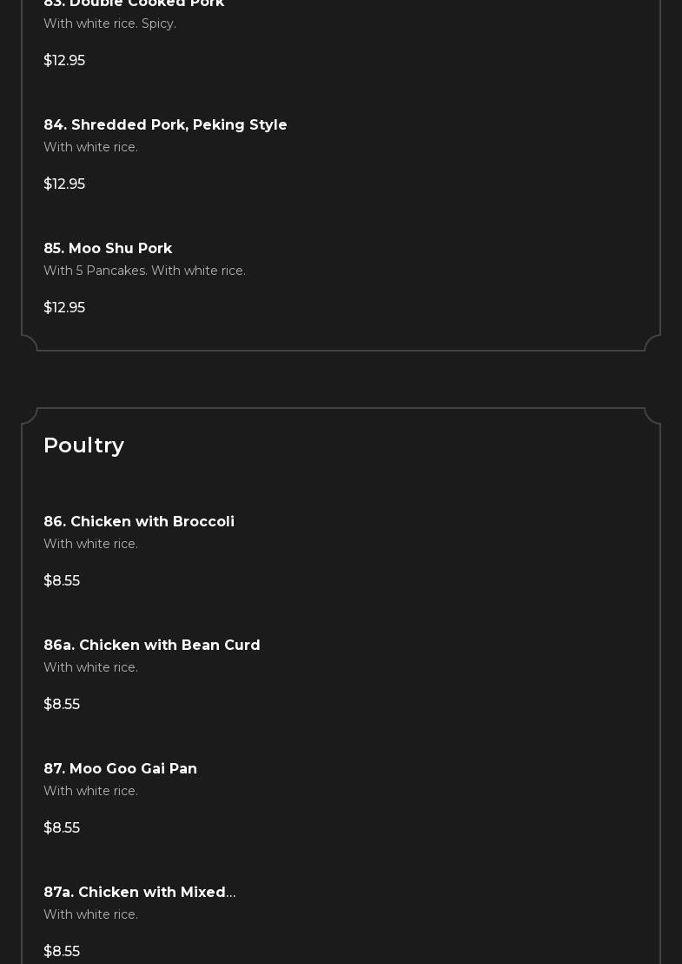Select 84. Shredded Pork, Peking Style

tap(165, 124)
